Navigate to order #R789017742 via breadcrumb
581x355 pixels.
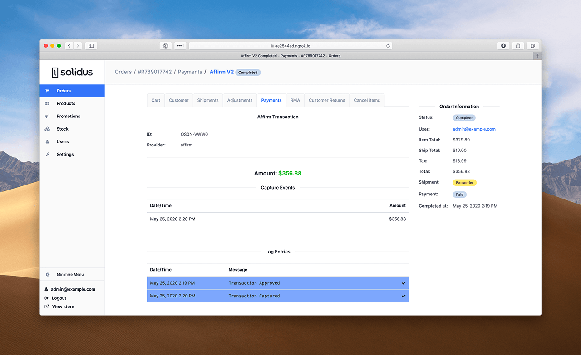[x=154, y=72]
